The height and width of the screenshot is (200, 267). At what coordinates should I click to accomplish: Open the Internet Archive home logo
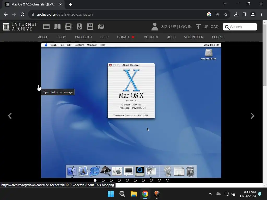point(20,27)
